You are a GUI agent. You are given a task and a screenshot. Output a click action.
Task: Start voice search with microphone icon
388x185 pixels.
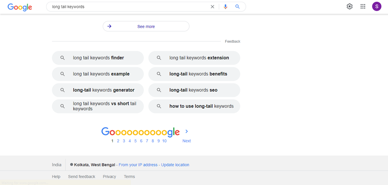point(225,7)
